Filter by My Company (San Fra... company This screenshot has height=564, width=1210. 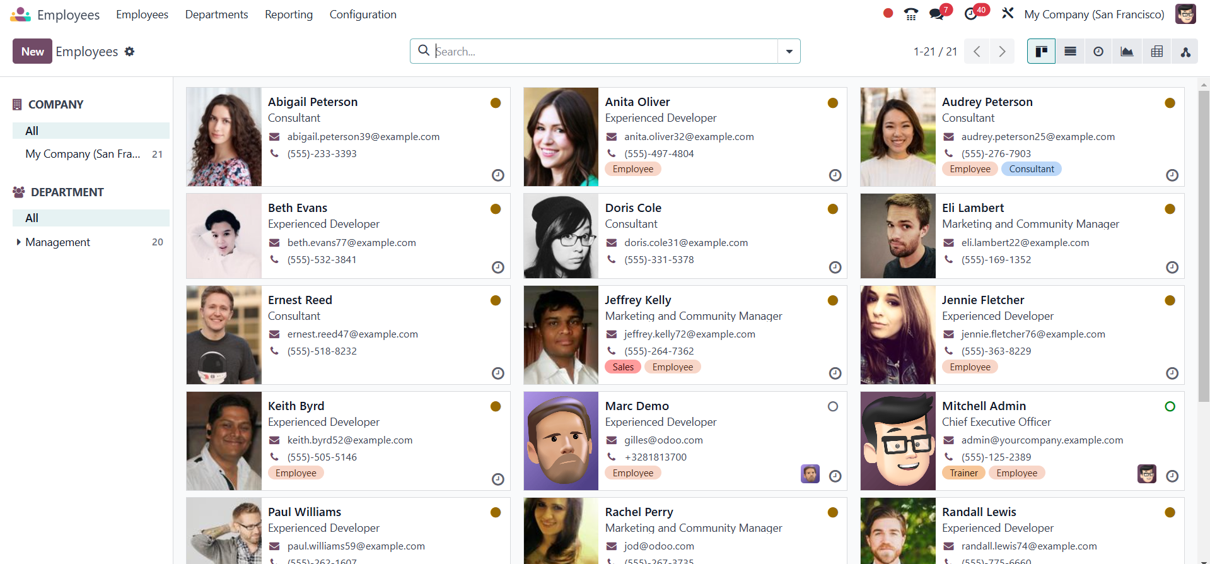click(x=91, y=154)
